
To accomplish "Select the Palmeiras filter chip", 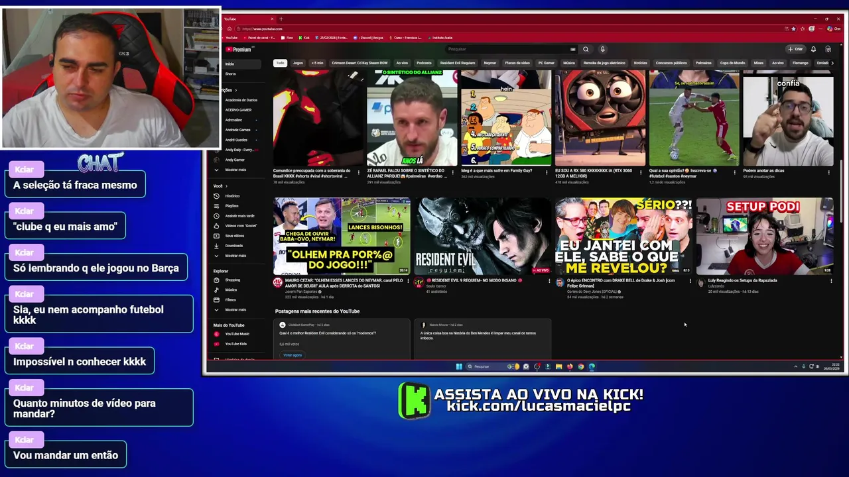I will [704, 63].
